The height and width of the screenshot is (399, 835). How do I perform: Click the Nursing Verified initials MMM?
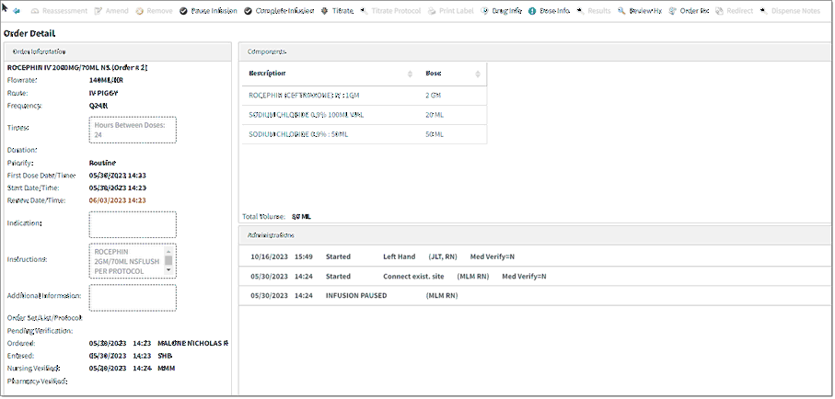[166, 368]
